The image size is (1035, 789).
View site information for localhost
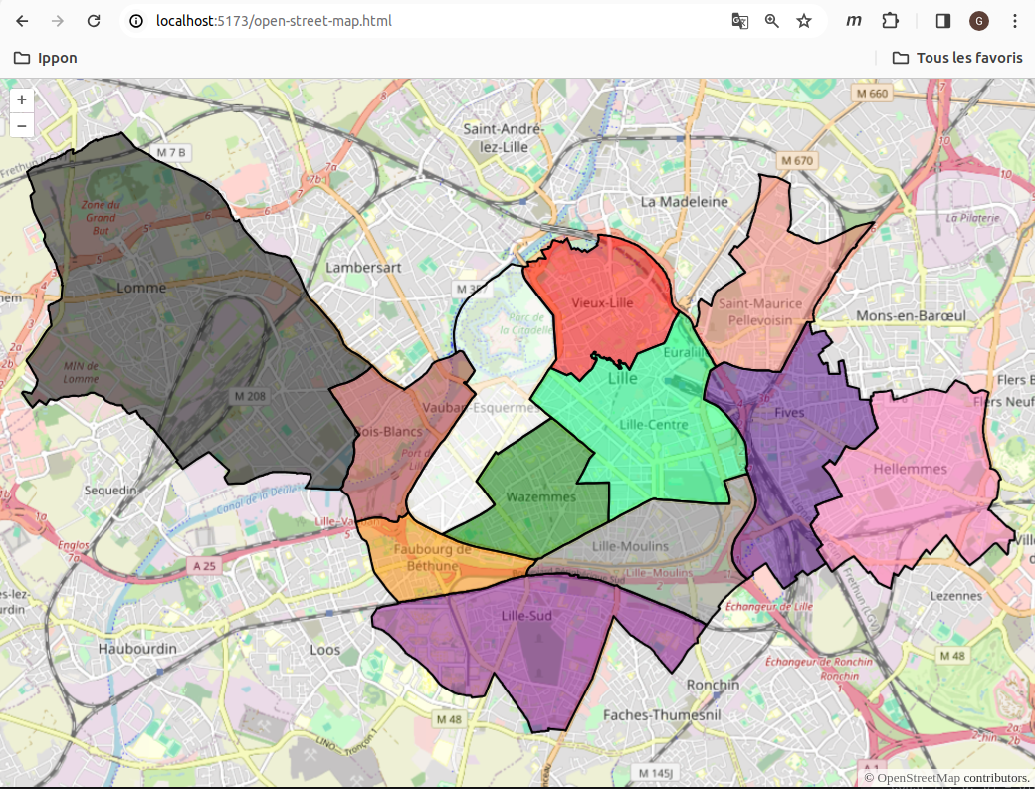point(133,20)
